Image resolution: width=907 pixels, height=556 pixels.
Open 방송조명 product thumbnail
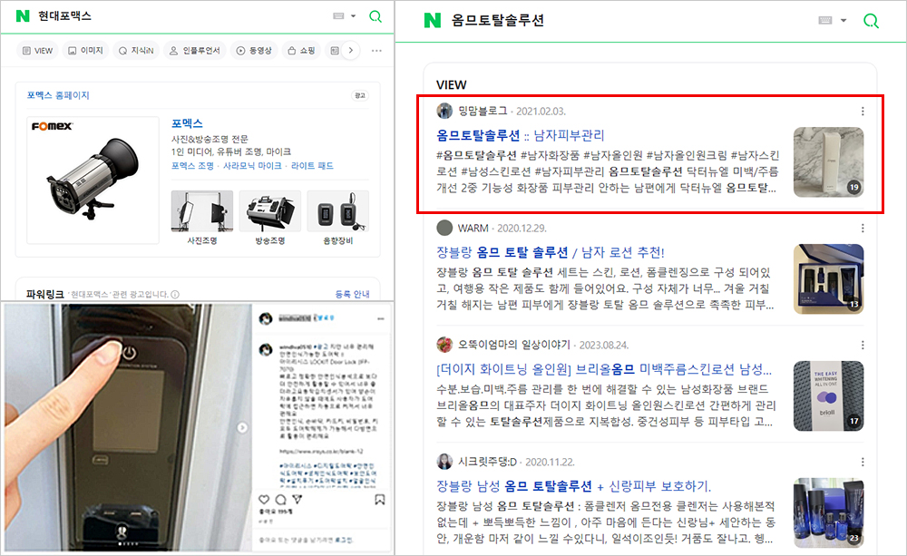click(270, 211)
